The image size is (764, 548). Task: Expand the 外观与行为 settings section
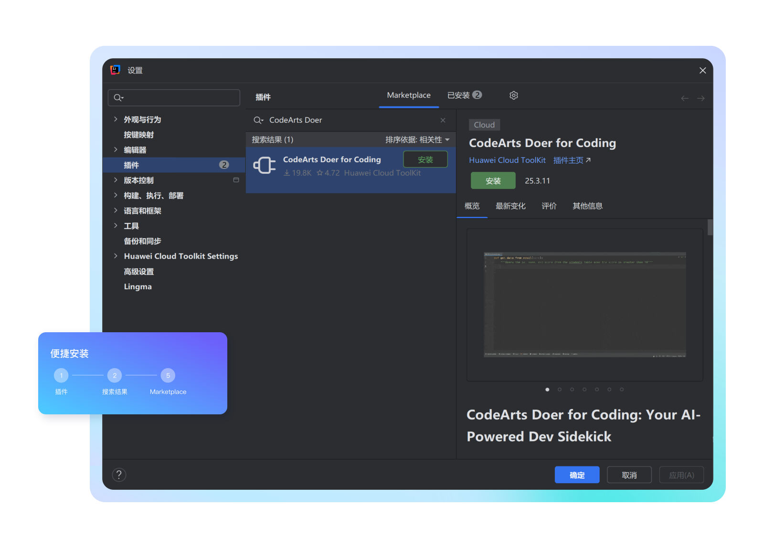coord(116,119)
